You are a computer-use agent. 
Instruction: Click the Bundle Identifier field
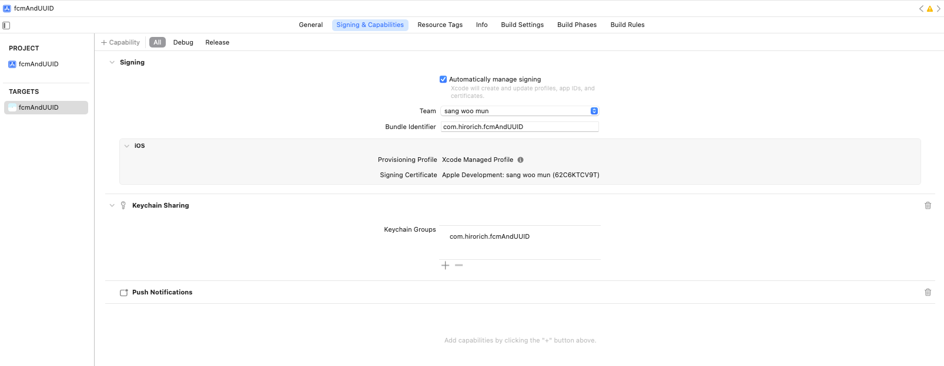coord(520,127)
